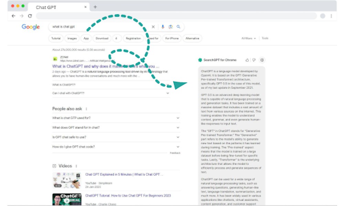Viewport: 344px width, 206px height.
Task: Select the App filter chip
Action: tap(86, 38)
